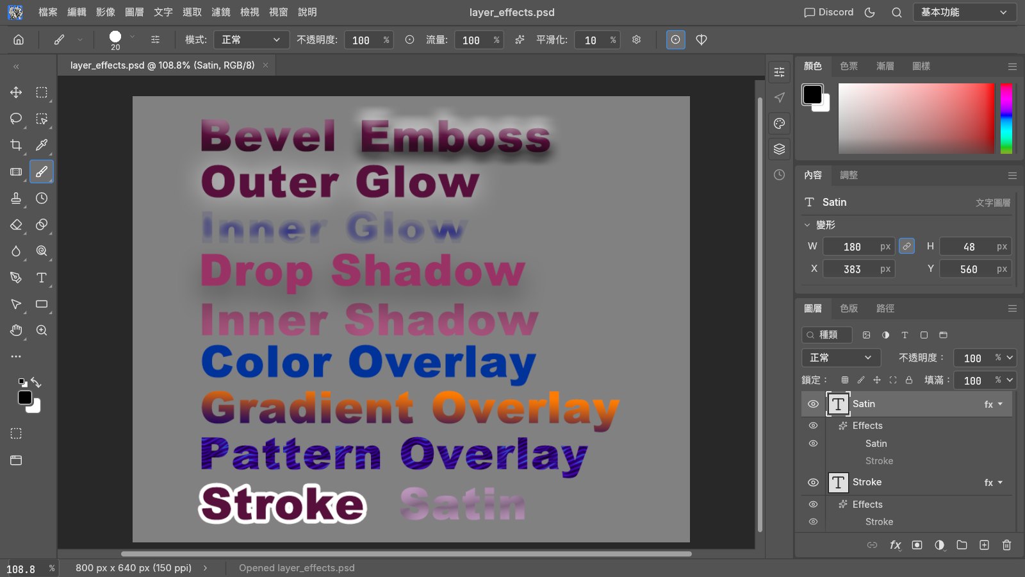Select the Rectangle shape tool
1025x577 pixels.
pyautogui.click(x=42, y=304)
